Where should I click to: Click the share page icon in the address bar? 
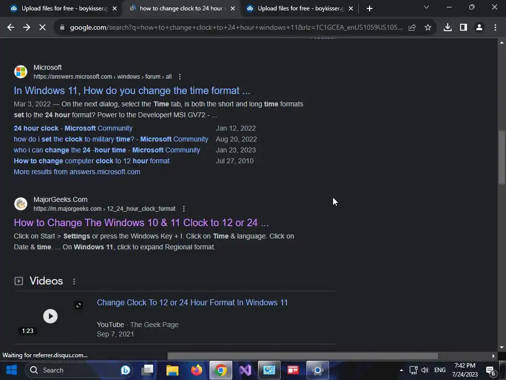click(412, 28)
